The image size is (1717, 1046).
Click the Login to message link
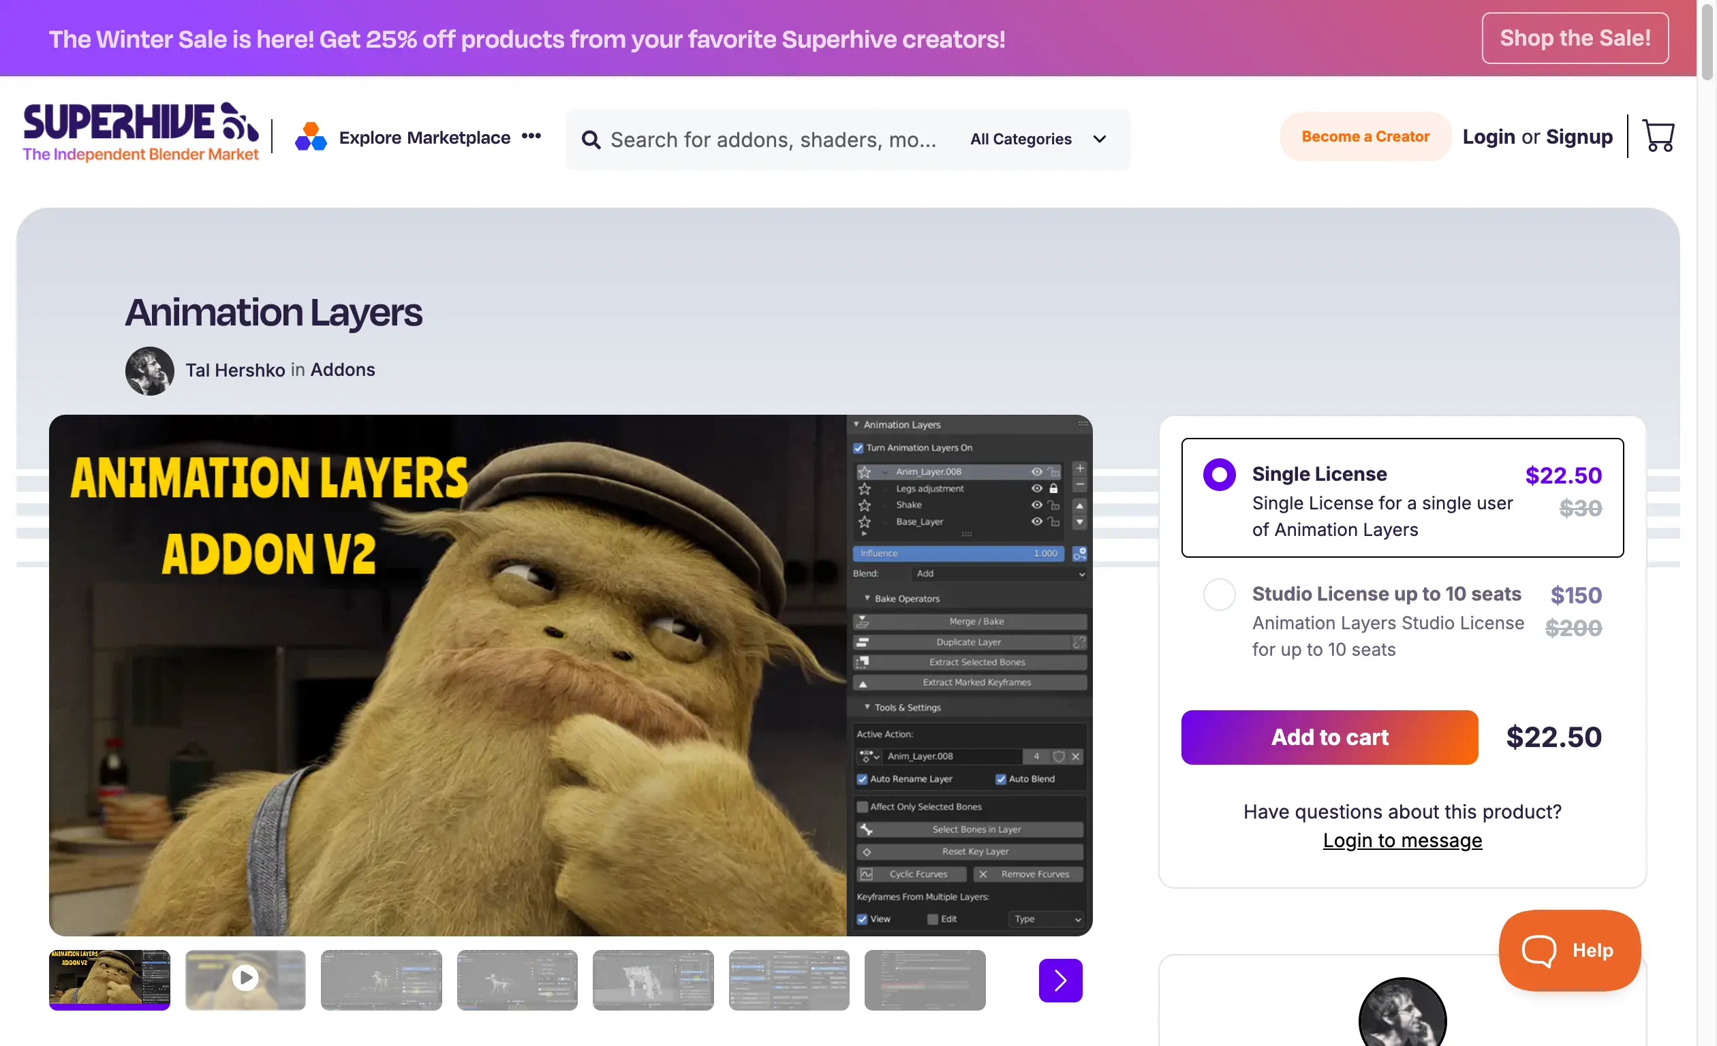point(1402,840)
